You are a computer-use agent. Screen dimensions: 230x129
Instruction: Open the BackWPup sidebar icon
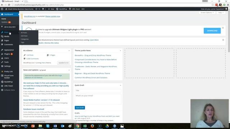click(x=2, y=82)
